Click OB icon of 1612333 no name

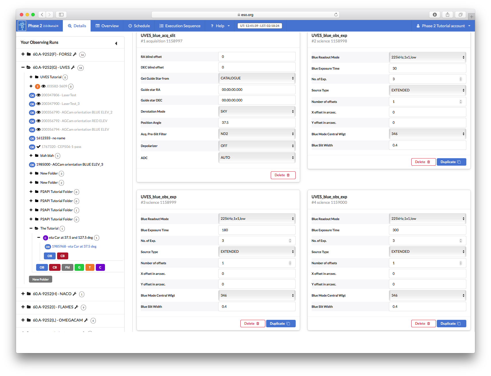point(32,138)
